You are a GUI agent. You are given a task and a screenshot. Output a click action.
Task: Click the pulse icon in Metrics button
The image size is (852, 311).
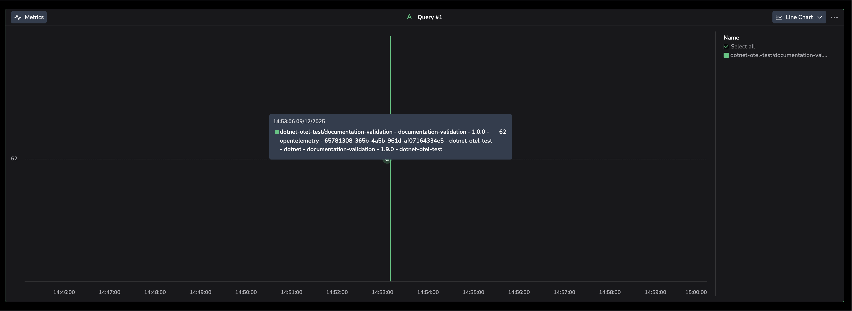point(18,17)
